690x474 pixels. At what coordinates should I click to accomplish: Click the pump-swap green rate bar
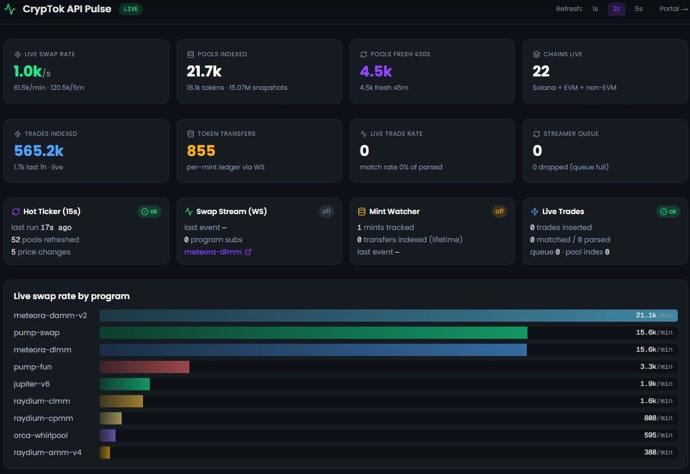[314, 333]
